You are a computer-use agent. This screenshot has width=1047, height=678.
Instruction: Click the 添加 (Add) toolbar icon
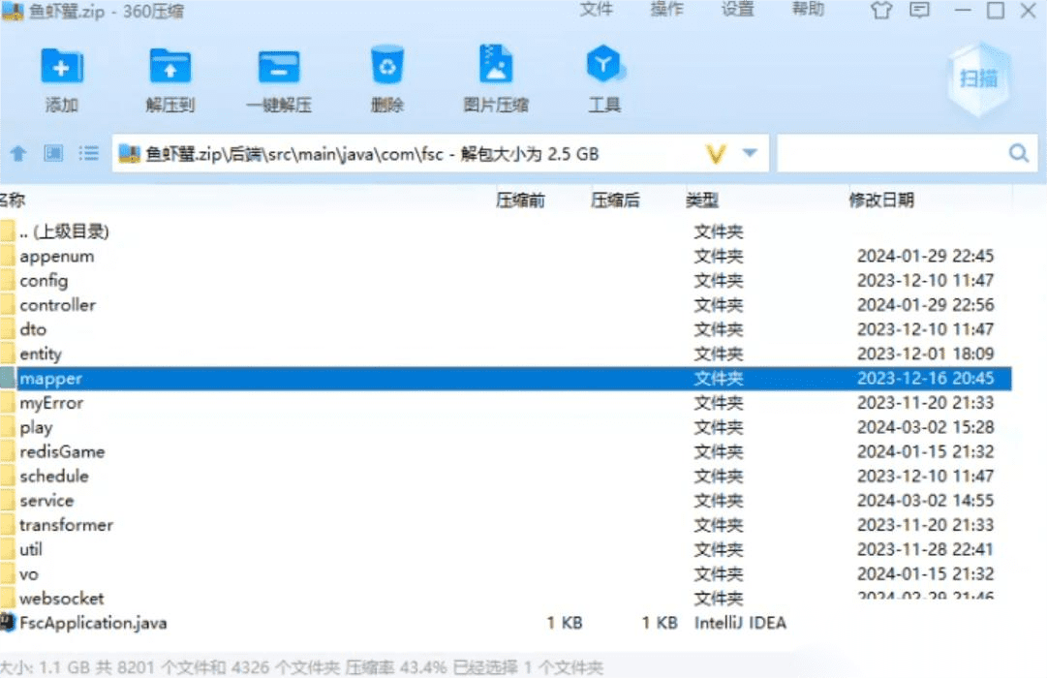[61, 68]
